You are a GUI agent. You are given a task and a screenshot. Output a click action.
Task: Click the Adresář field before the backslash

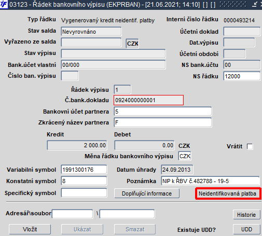click(73, 214)
